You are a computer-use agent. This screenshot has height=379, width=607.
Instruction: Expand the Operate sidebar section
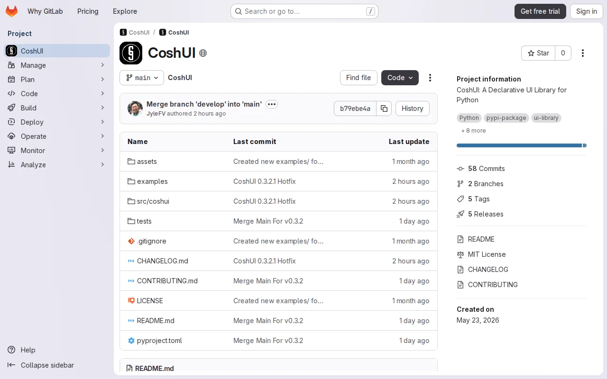pos(57,136)
